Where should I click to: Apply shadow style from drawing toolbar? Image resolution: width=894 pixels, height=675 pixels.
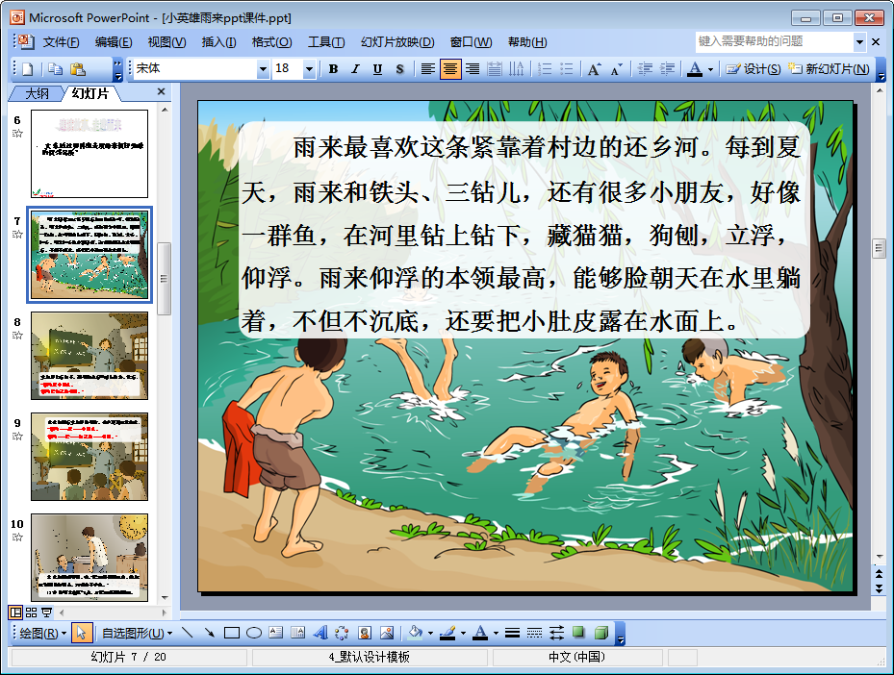[x=578, y=633]
